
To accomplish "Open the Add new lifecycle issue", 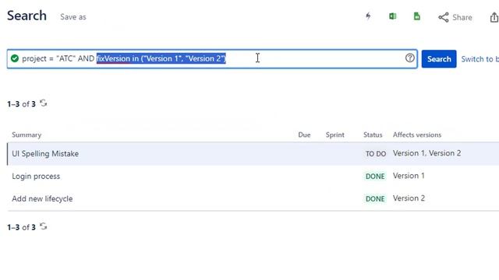I will tap(42, 199).
